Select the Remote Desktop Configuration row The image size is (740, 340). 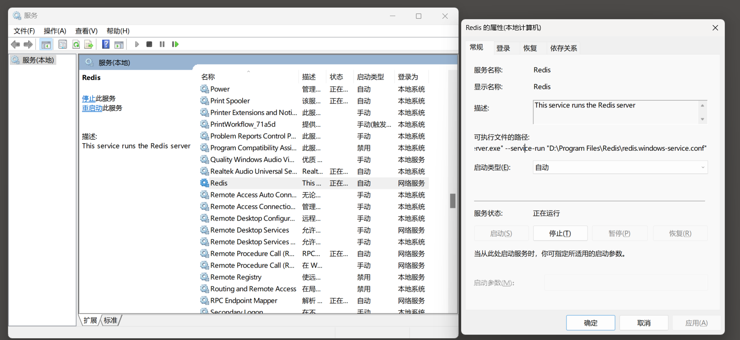coord(314,218)
